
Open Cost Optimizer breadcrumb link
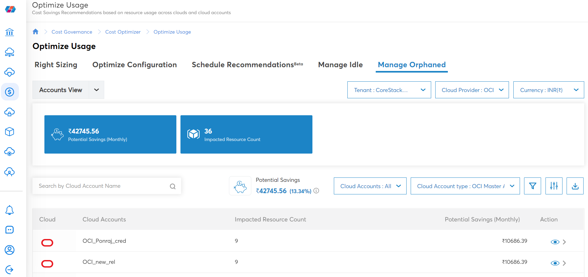pyautogui.click(x=123, y=32)
